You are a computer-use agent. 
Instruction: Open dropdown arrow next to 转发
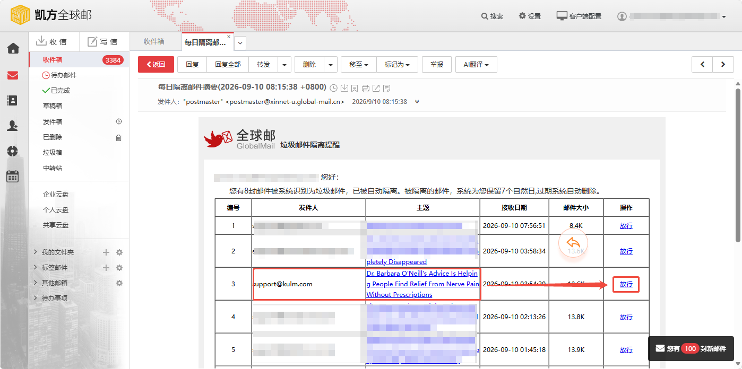coord(284,65)
